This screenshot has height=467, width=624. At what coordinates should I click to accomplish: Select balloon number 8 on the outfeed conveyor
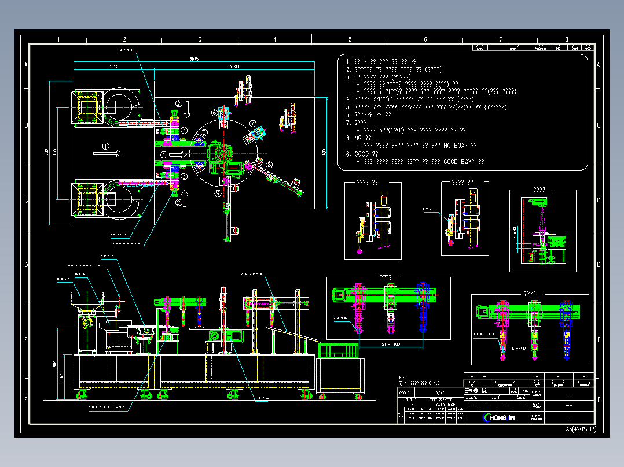click(269, 165)
